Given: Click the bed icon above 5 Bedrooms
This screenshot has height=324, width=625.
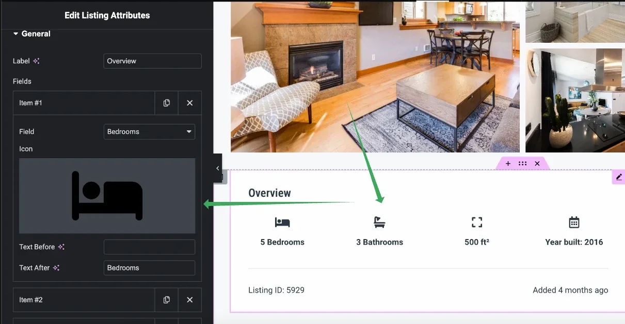Looking at the screenshot, I should 282,223.
